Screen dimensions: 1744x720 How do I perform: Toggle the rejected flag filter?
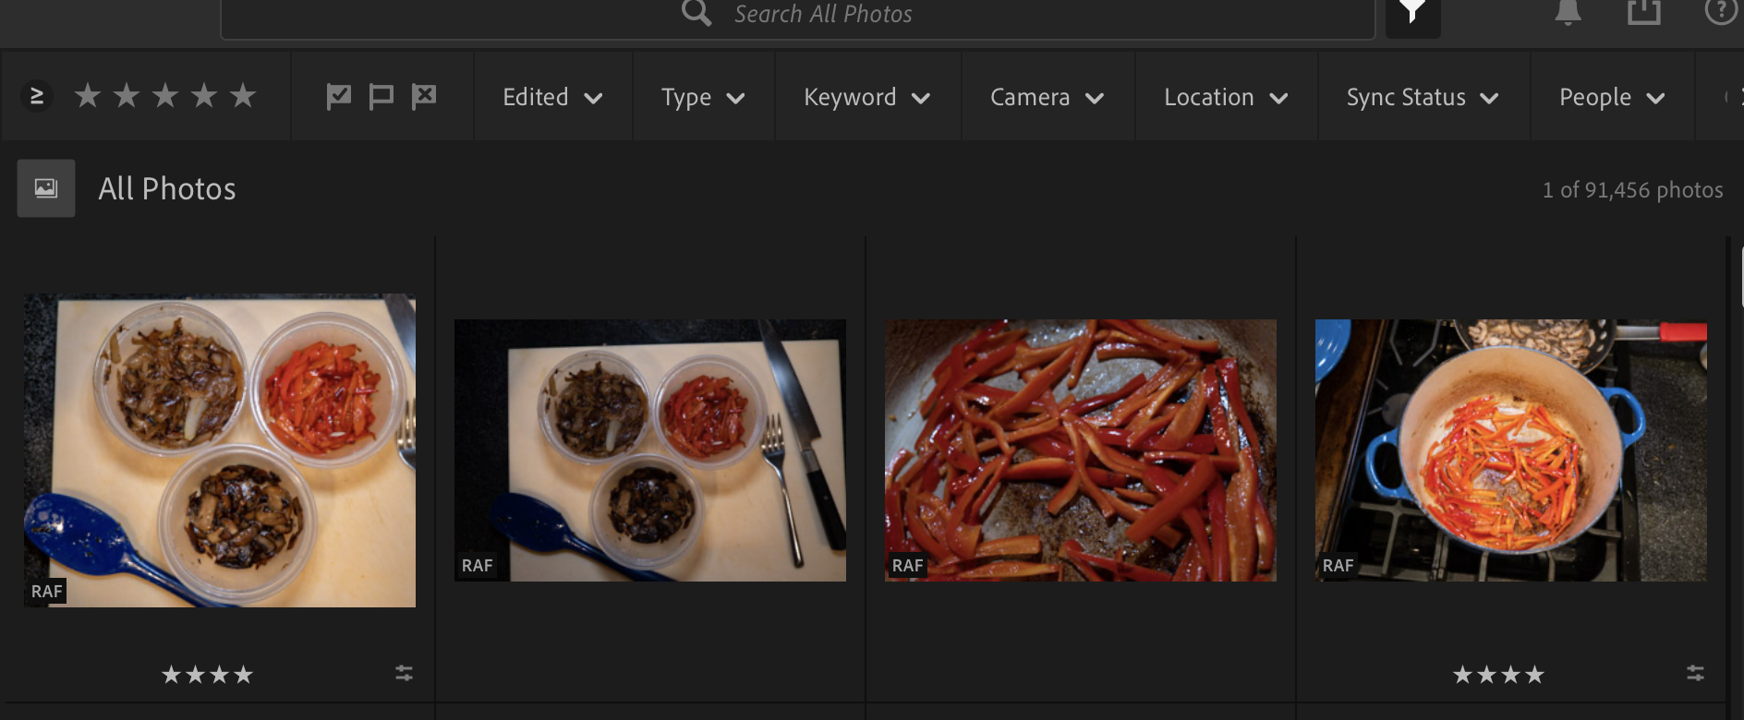[x=423, y=96]
